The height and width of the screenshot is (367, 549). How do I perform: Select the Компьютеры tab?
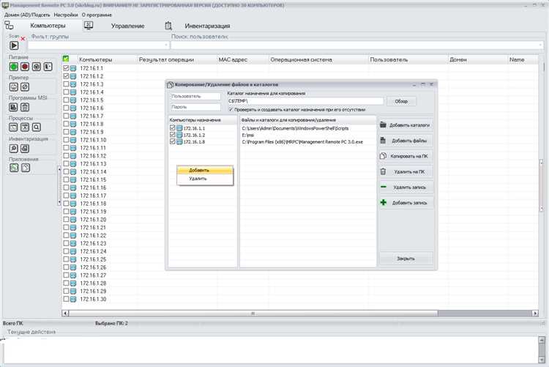click(48, 26)
